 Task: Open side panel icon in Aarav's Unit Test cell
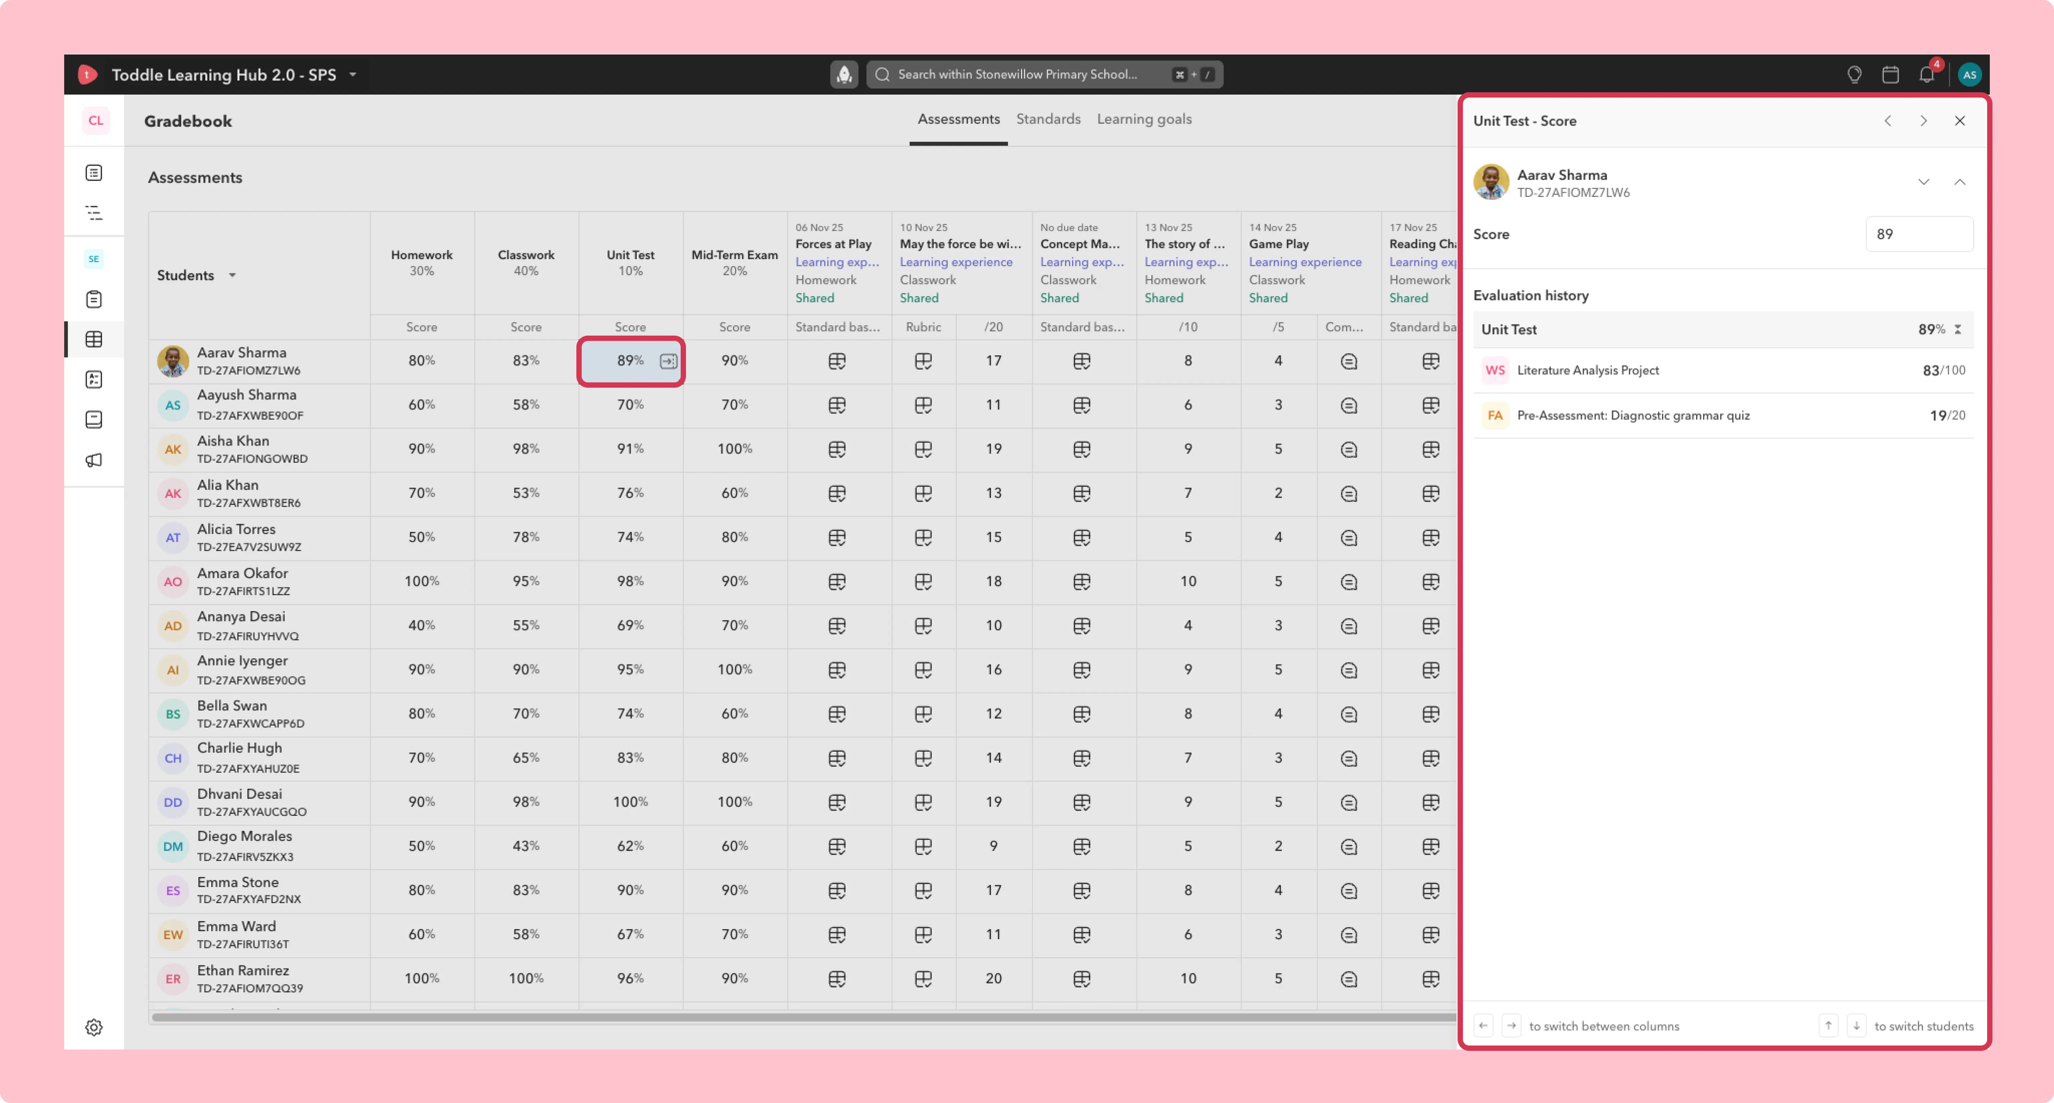[668, 362]
